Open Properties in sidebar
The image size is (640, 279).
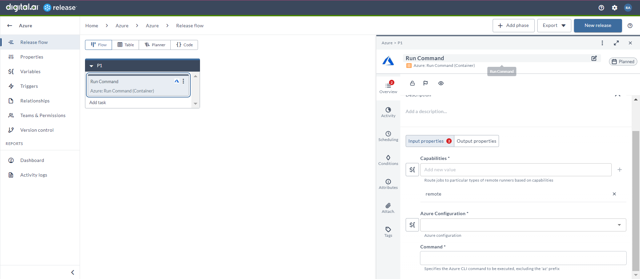point(40,57)
